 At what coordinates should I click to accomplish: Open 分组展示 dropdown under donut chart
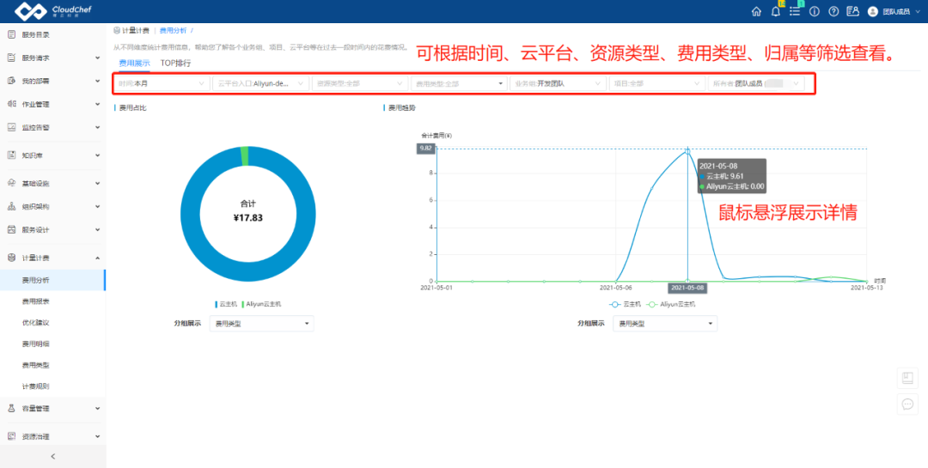261,324
